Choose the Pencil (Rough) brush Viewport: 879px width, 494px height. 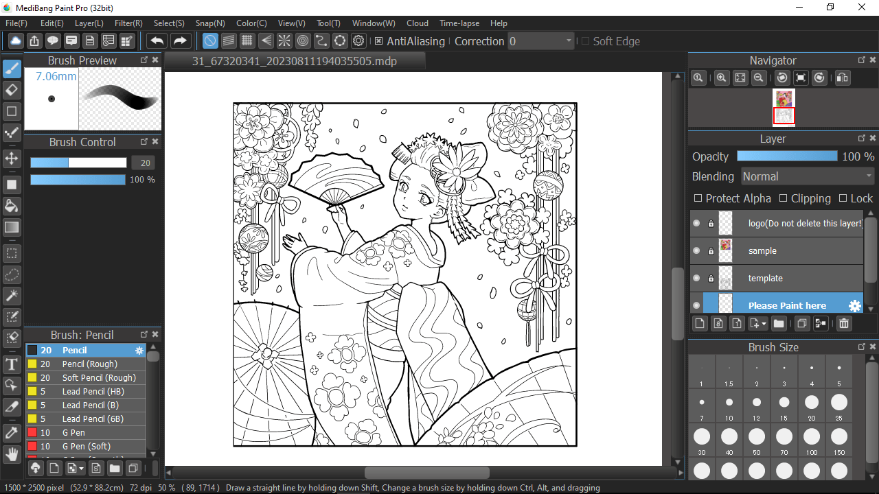[x=86, y=364]
